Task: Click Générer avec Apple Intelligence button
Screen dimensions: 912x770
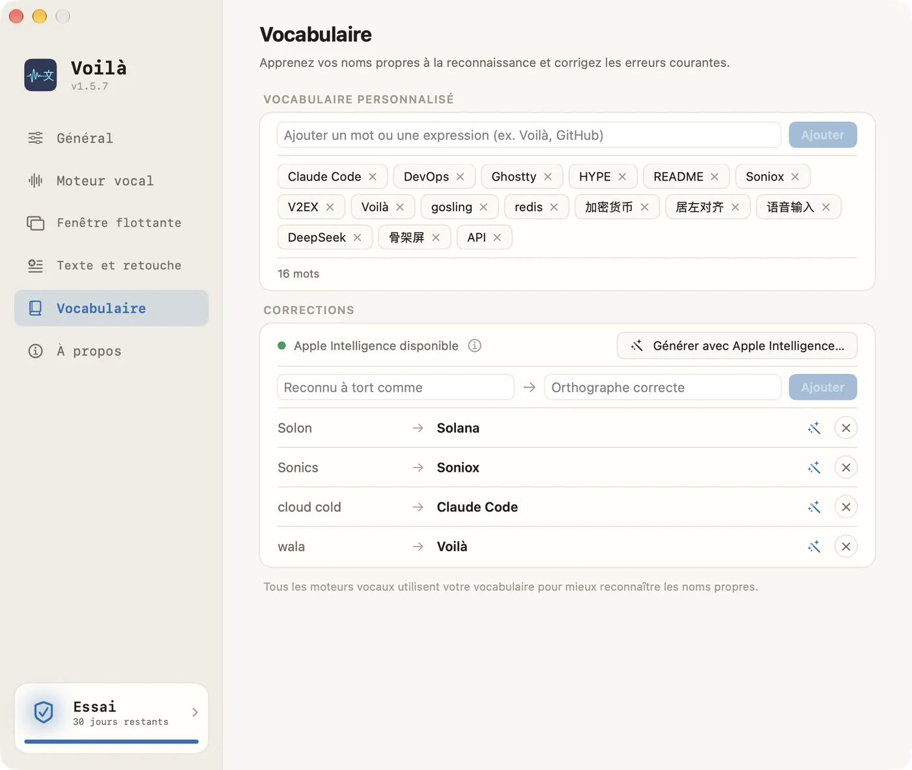Action: coord(737,346)
